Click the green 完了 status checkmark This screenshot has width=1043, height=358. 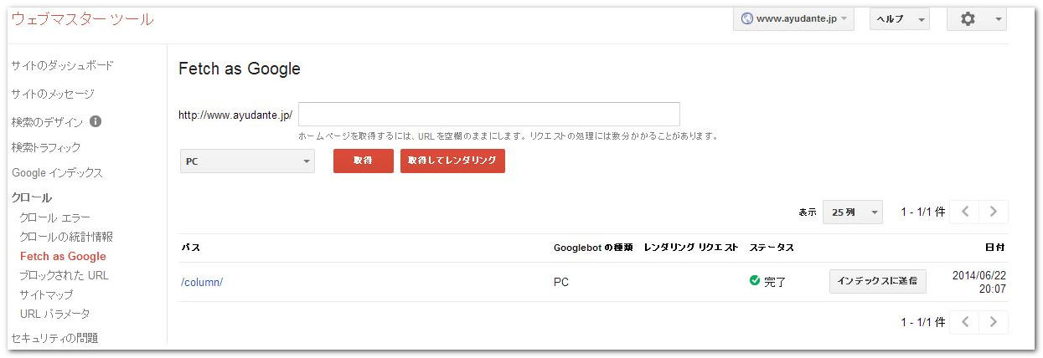click(755, 281)
